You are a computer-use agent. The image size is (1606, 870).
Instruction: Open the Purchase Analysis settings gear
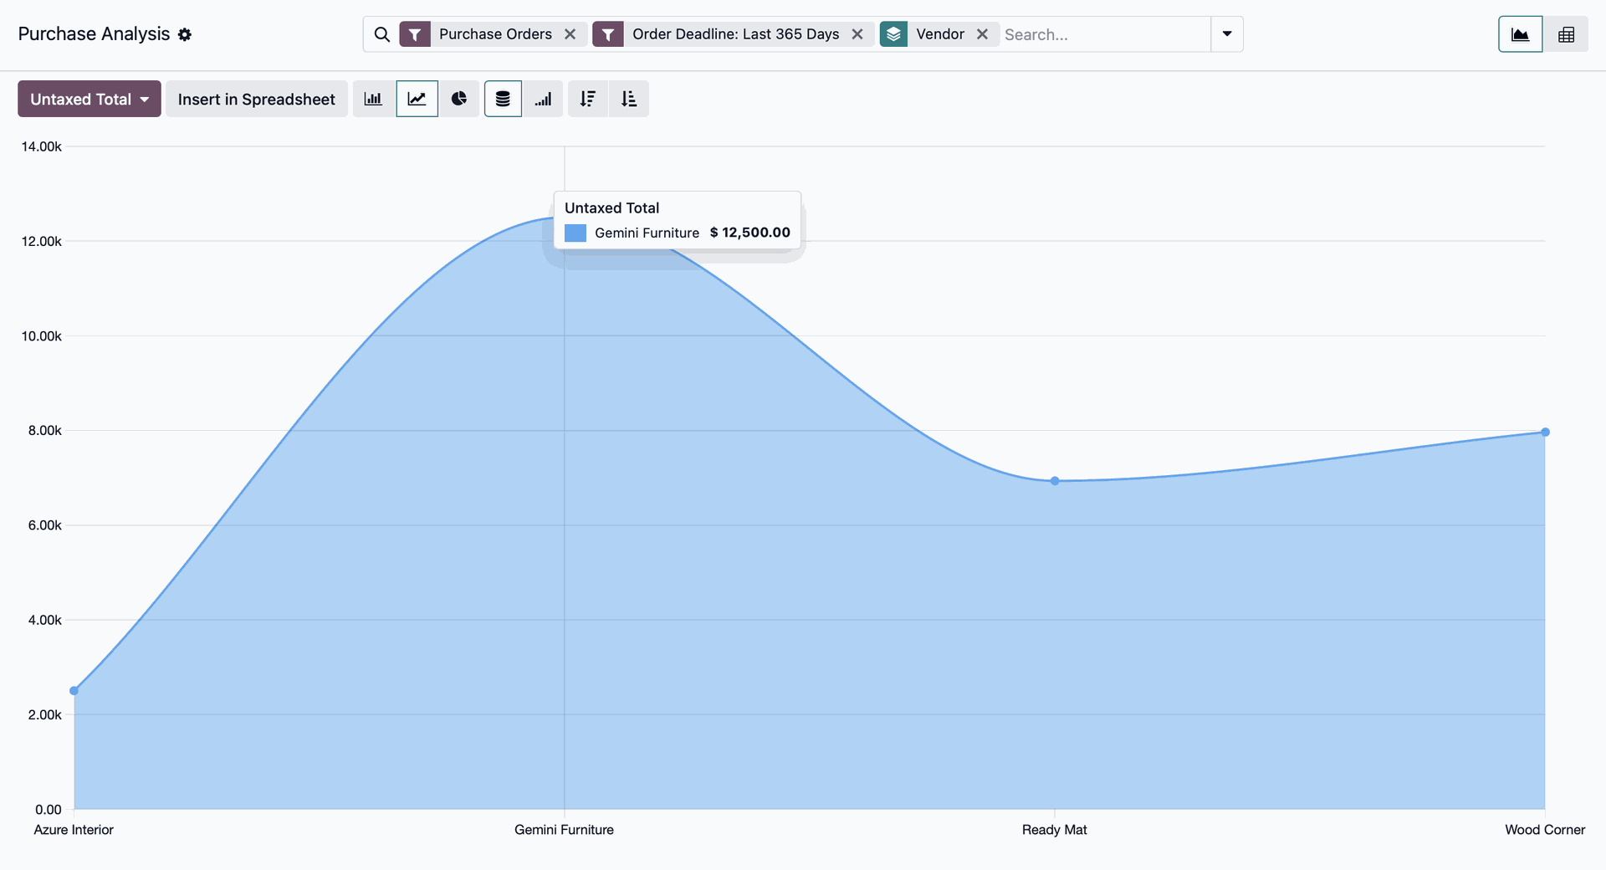(x=185, y=34)
